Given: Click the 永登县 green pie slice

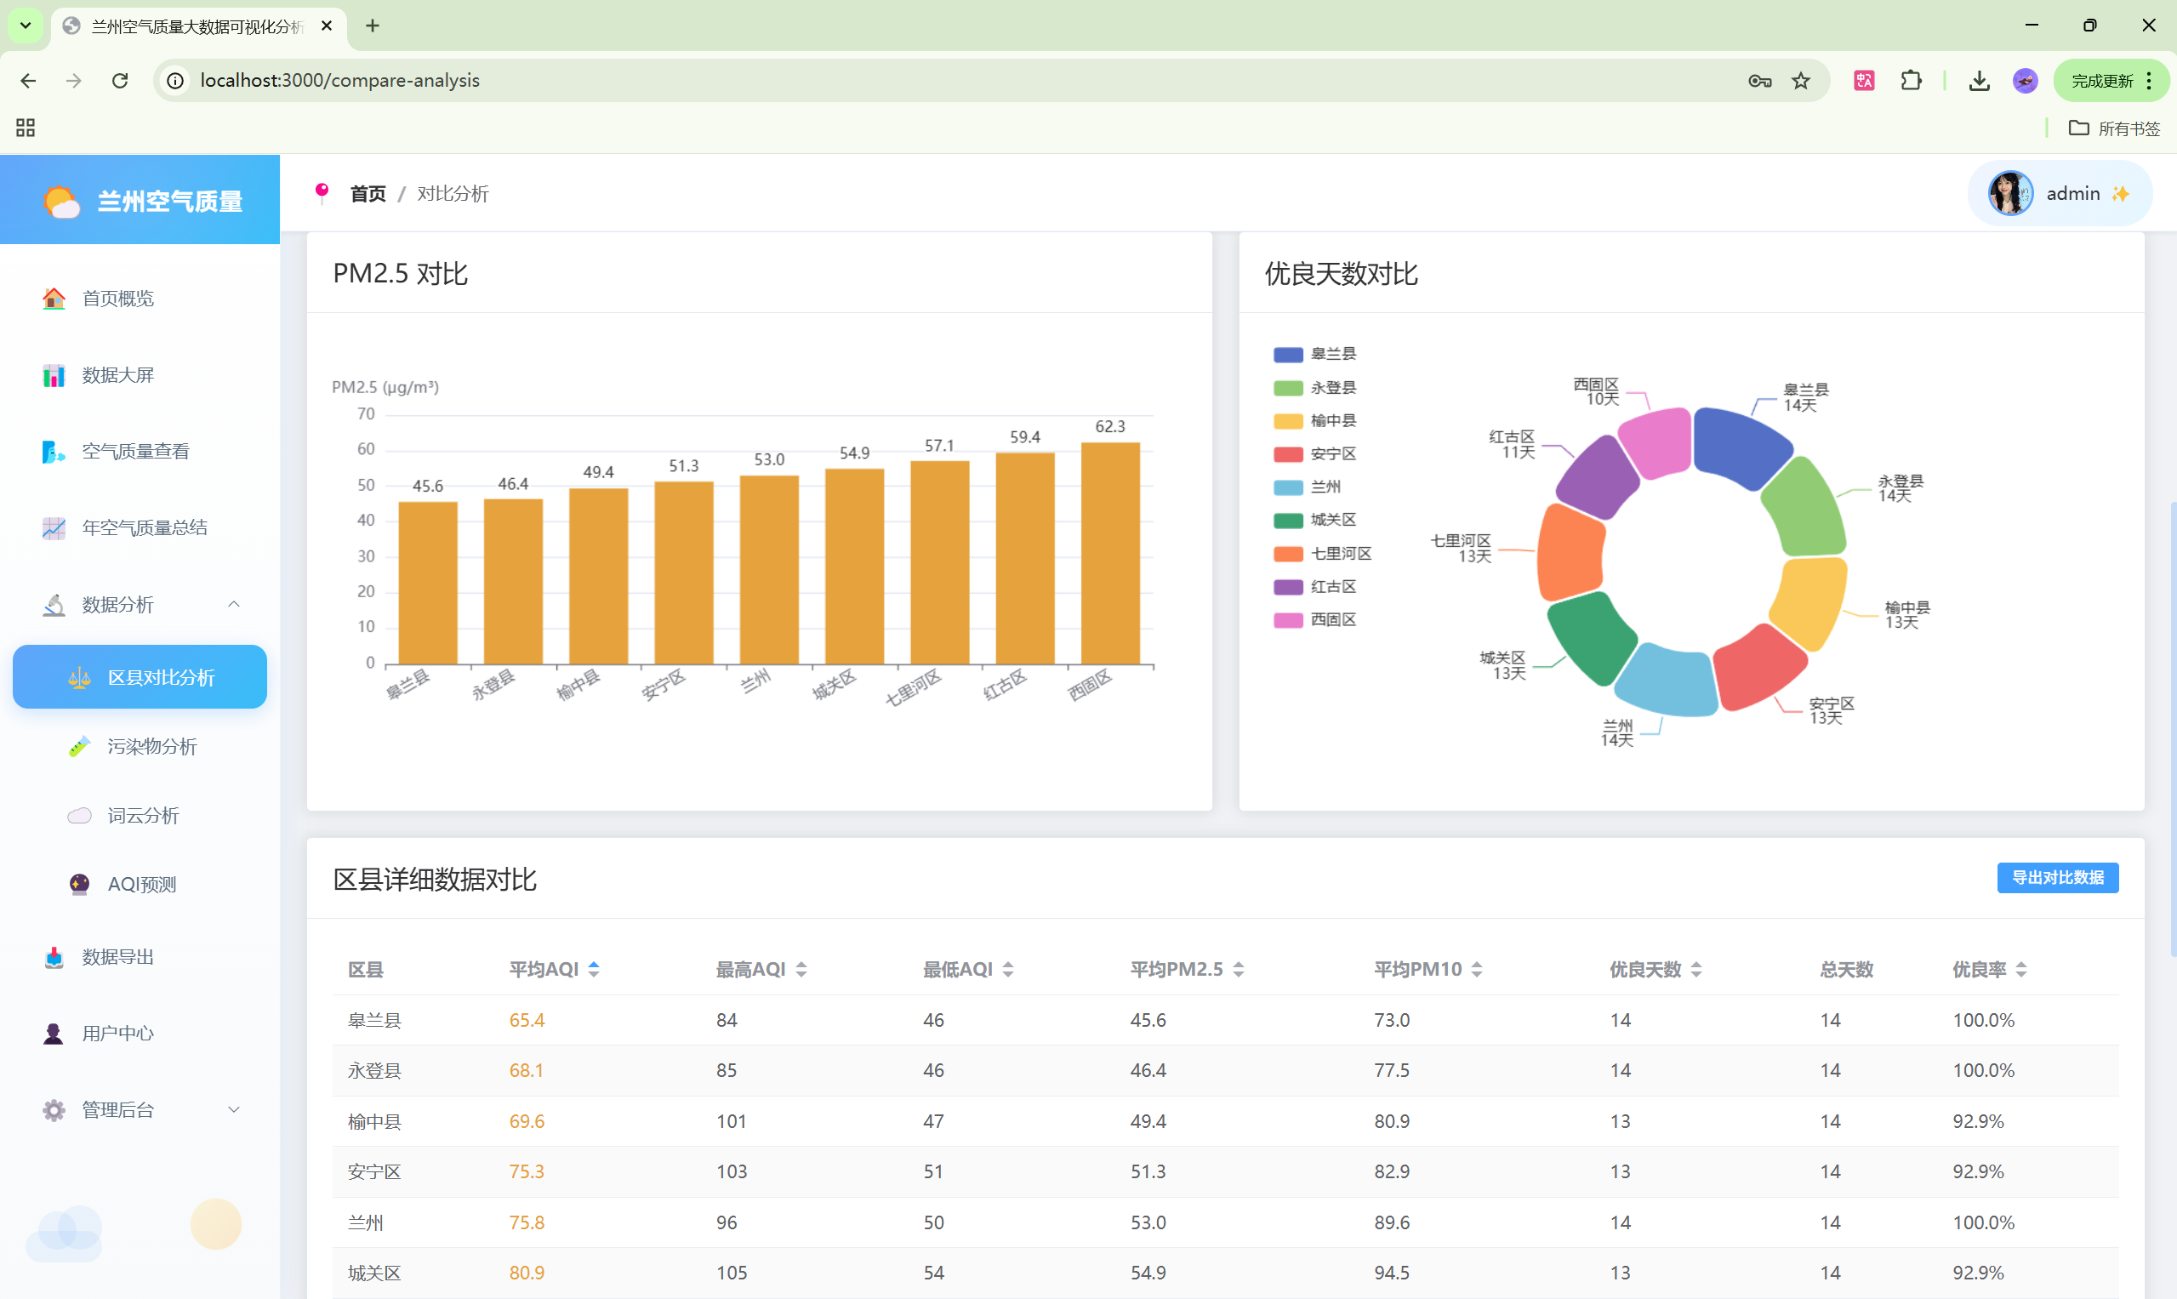Looking at the screenshot, I should click(1804, 510).
